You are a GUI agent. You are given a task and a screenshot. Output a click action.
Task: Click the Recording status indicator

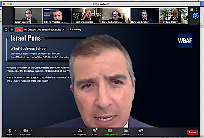click(74, 29)
